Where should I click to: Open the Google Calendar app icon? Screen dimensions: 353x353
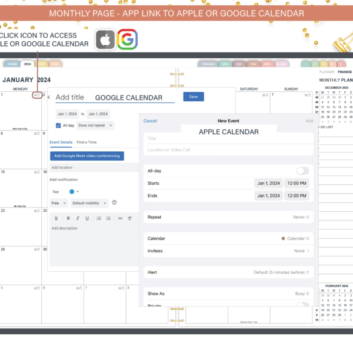pos(127,39)
